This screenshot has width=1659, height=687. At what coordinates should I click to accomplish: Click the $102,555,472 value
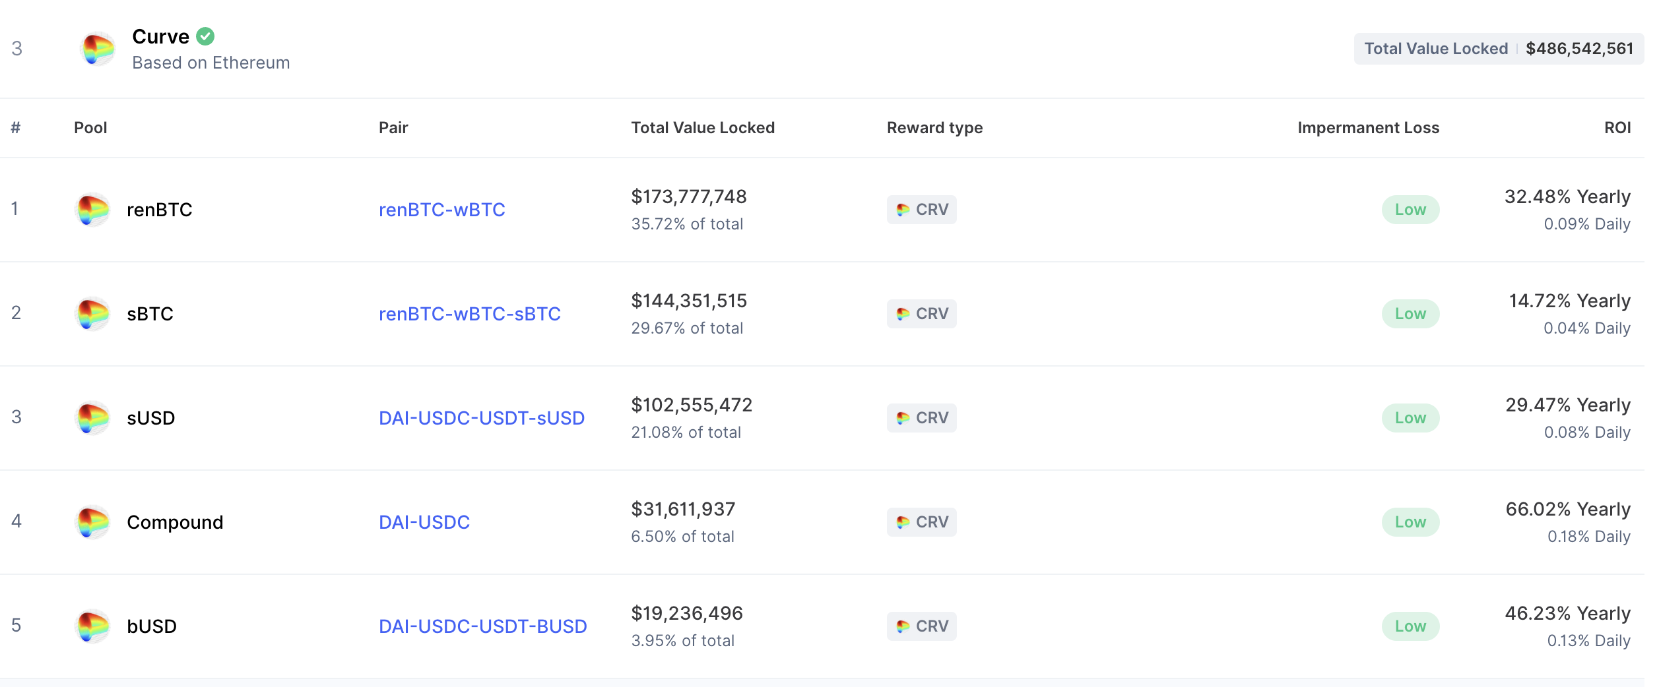[x=692, y=405]
